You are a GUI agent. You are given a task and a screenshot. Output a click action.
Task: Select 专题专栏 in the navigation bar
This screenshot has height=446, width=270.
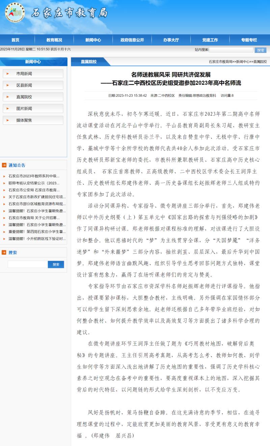[249, 40]
